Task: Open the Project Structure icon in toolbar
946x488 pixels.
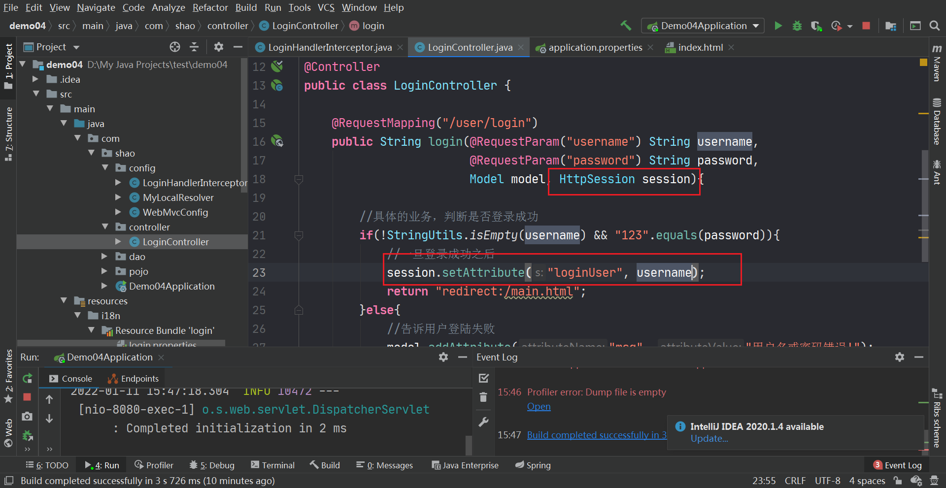Action: click(x=891, y=26)
